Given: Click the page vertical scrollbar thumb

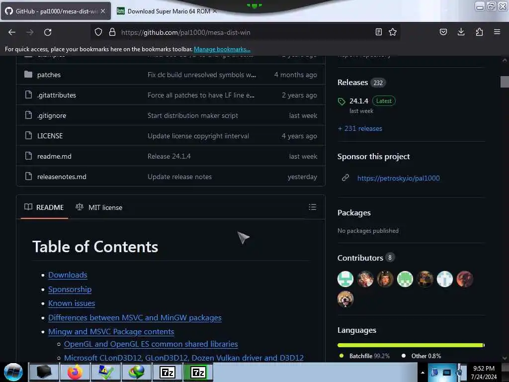Looking at the screenshot, I should (x=505, y=82).
